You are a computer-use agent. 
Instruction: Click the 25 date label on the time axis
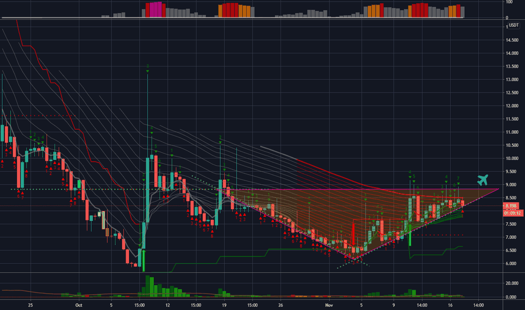tap(30, 305)
